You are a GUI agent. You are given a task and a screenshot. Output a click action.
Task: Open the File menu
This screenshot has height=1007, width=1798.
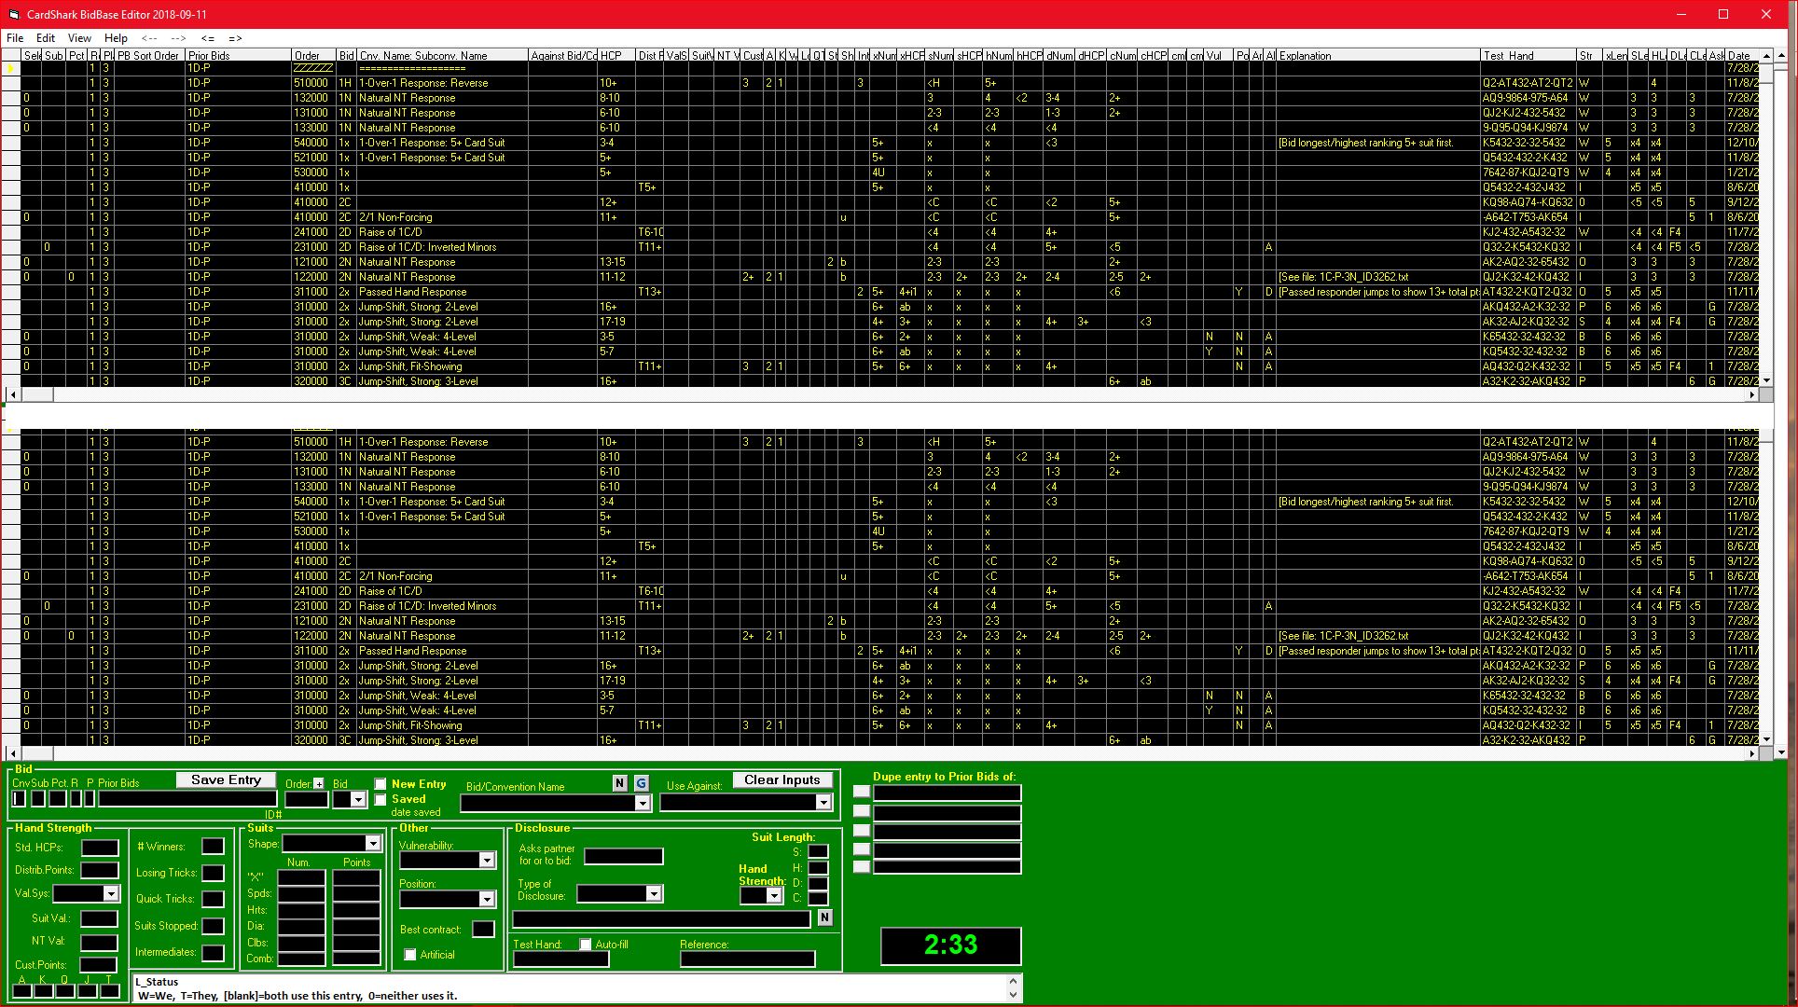click(x=15, y=38)
